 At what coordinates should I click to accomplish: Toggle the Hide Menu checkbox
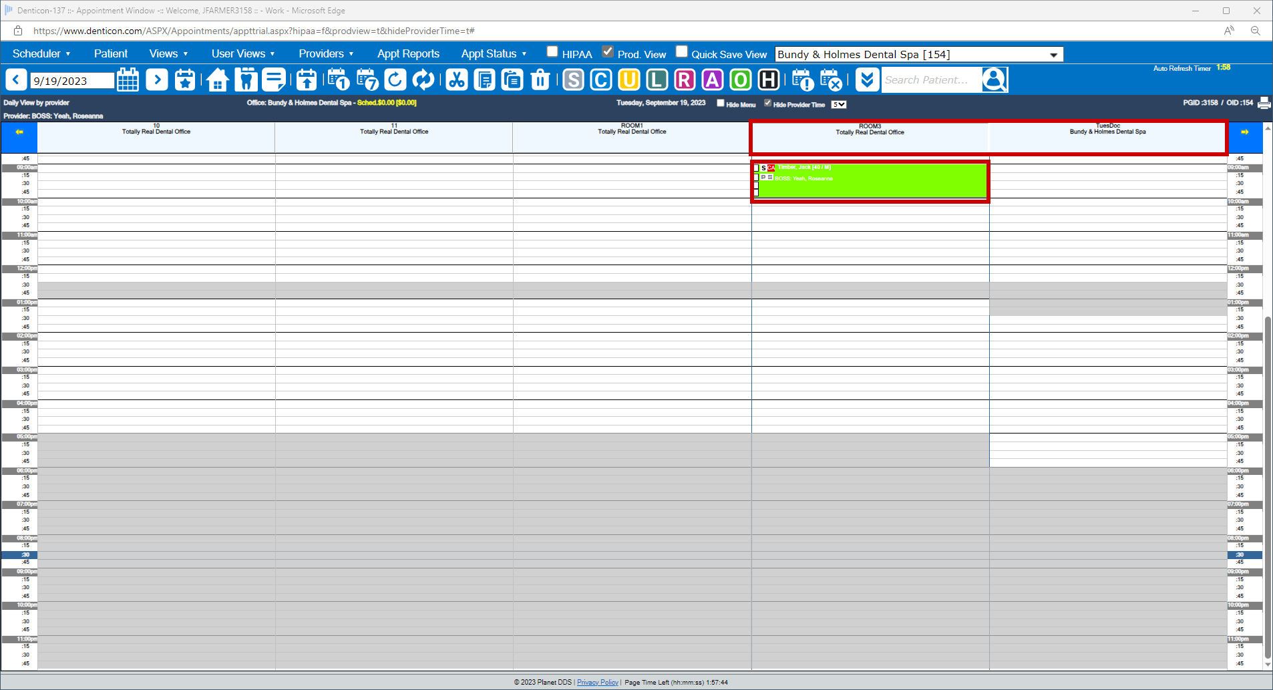point(721,104)
